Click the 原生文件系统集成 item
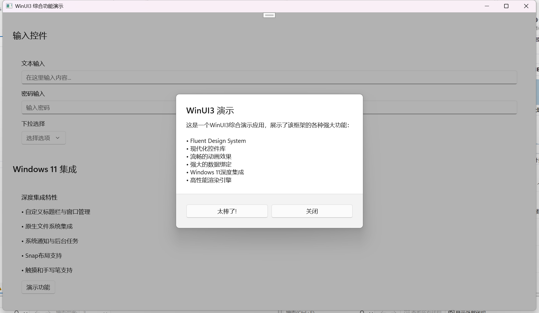The height and width of the screenshot is (313, 539). [x=47, y=226]
